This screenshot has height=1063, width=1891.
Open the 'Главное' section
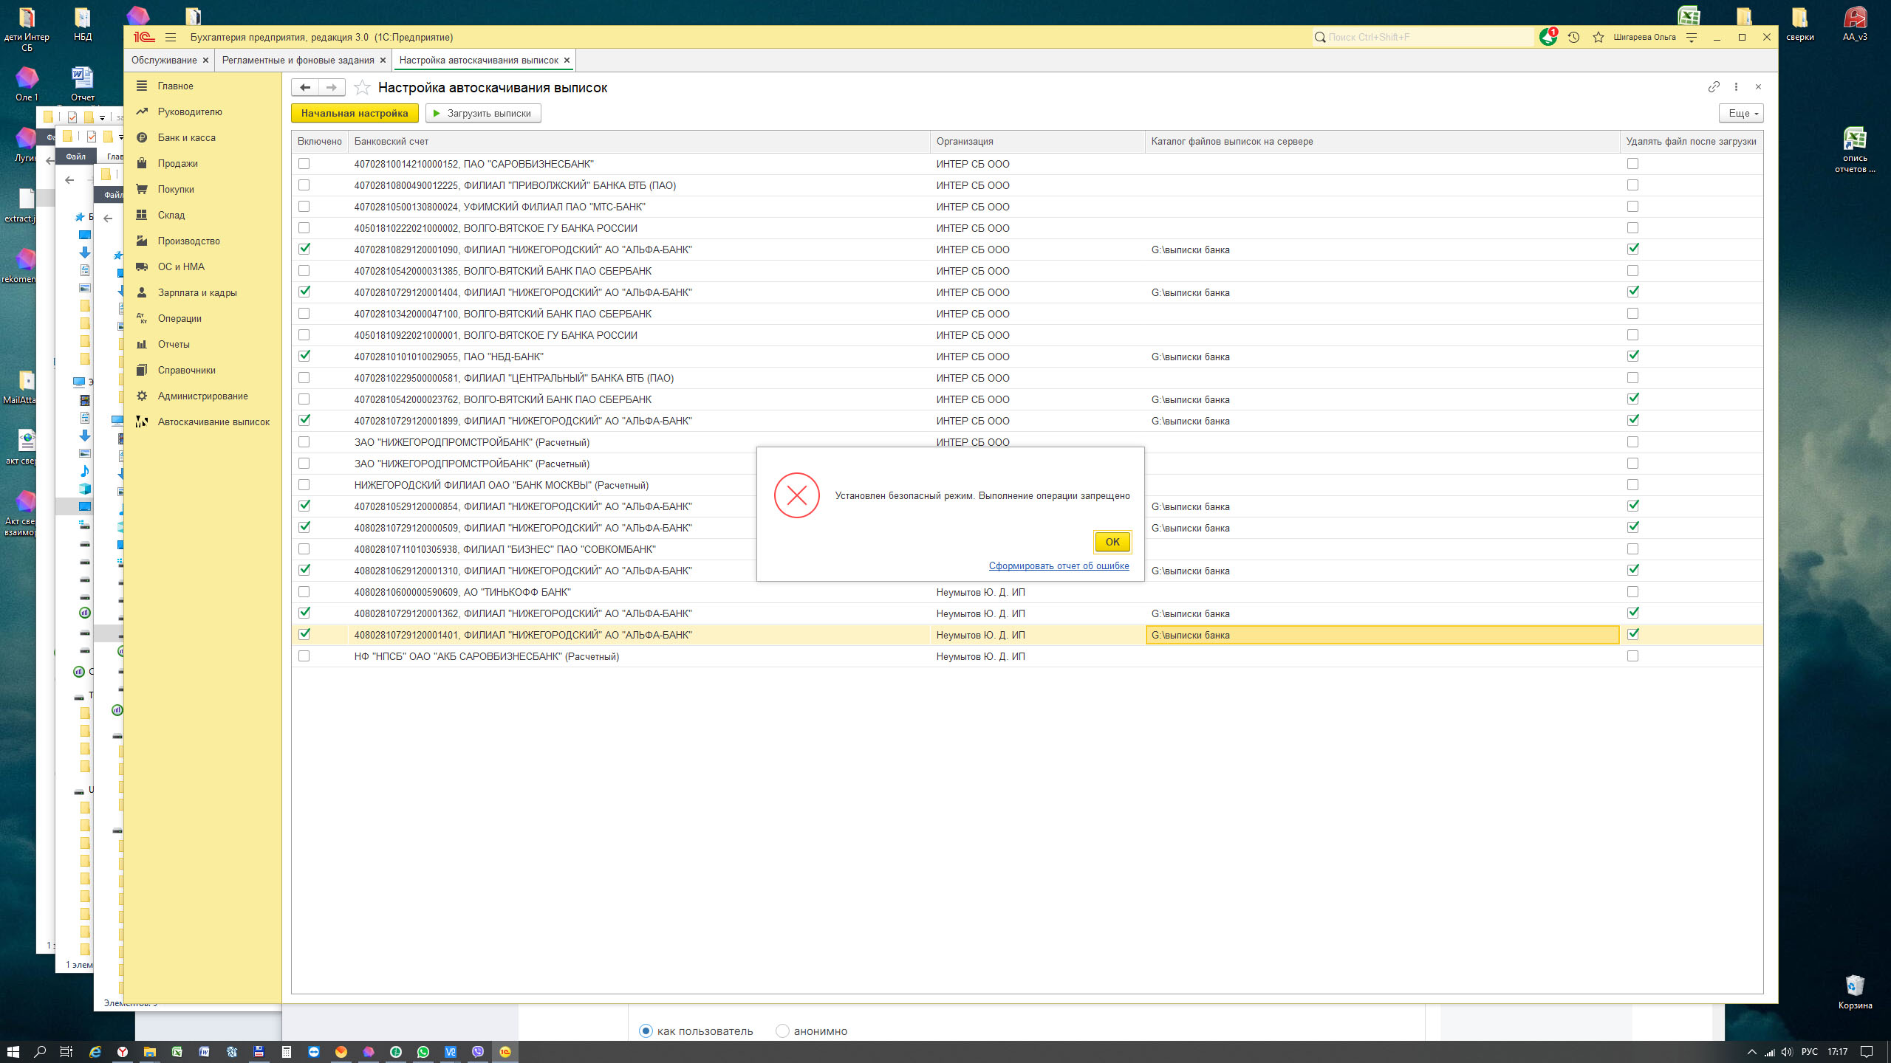[x=175, y=86]
